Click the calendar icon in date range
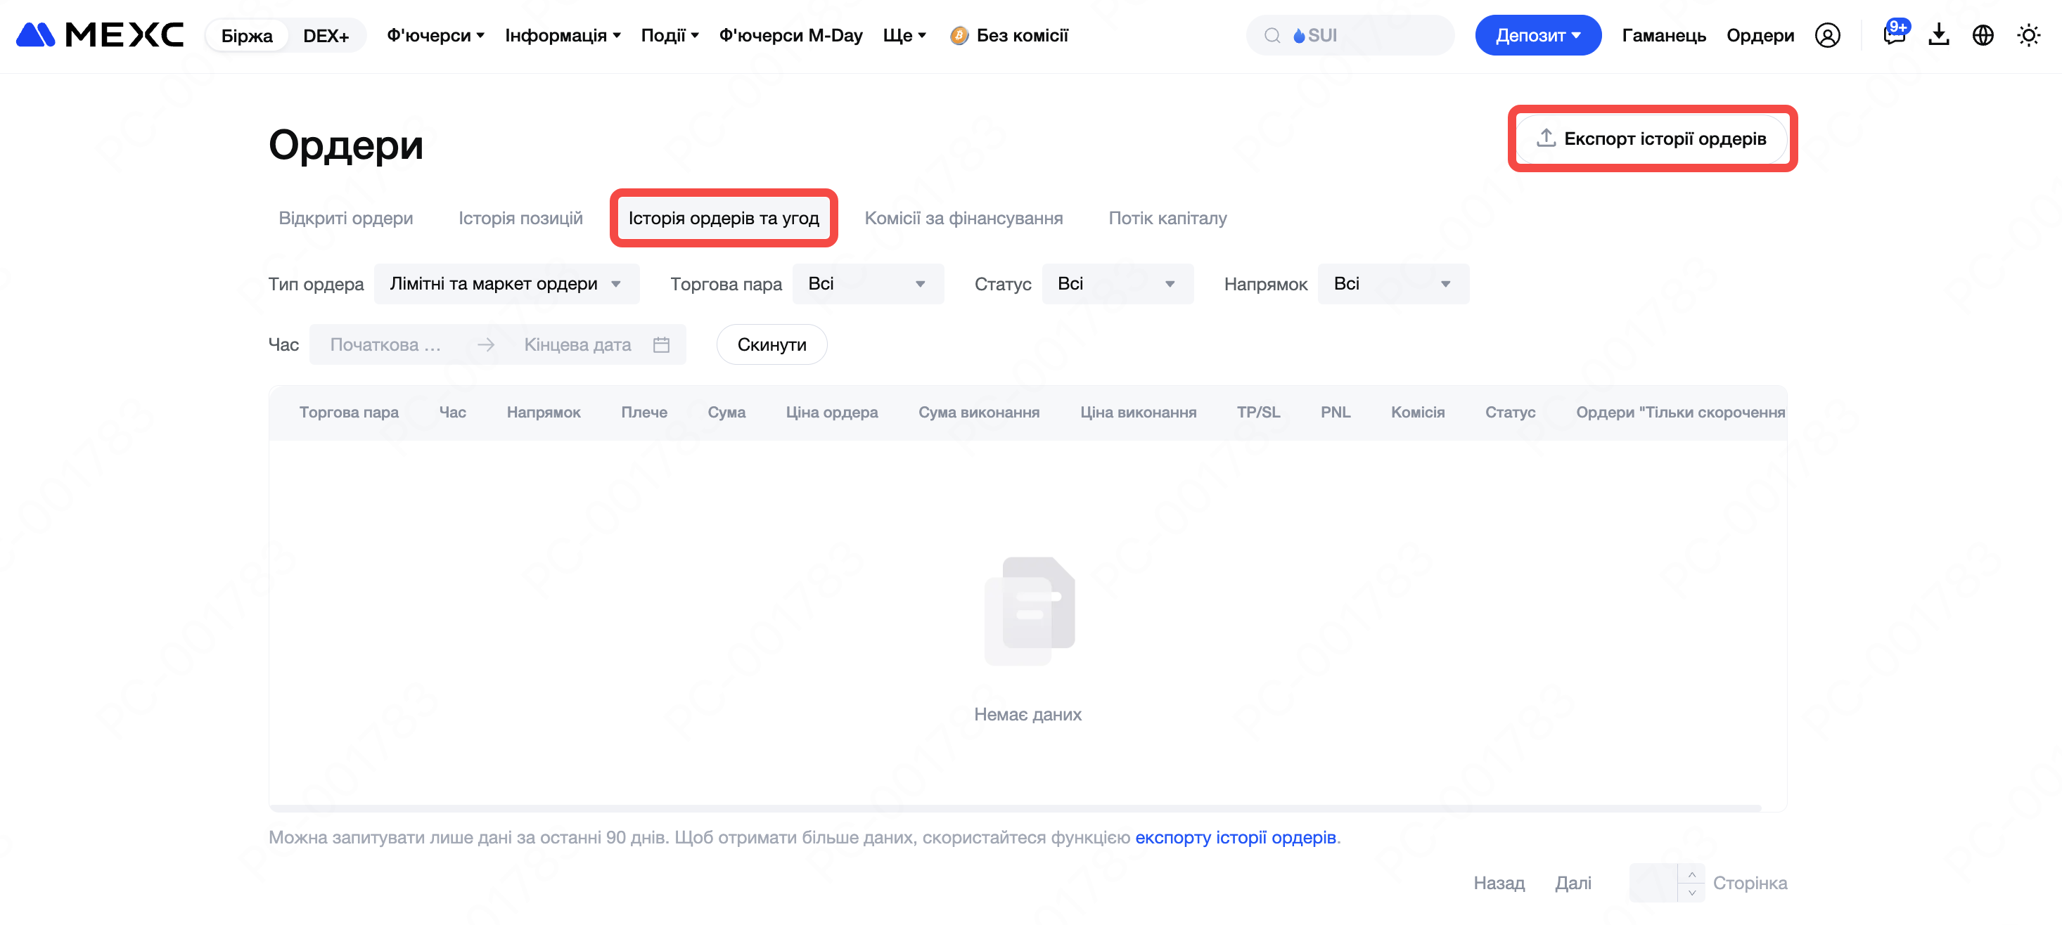Image resolution: width=2062 pixels, height=925 pixels. [660, 345]
